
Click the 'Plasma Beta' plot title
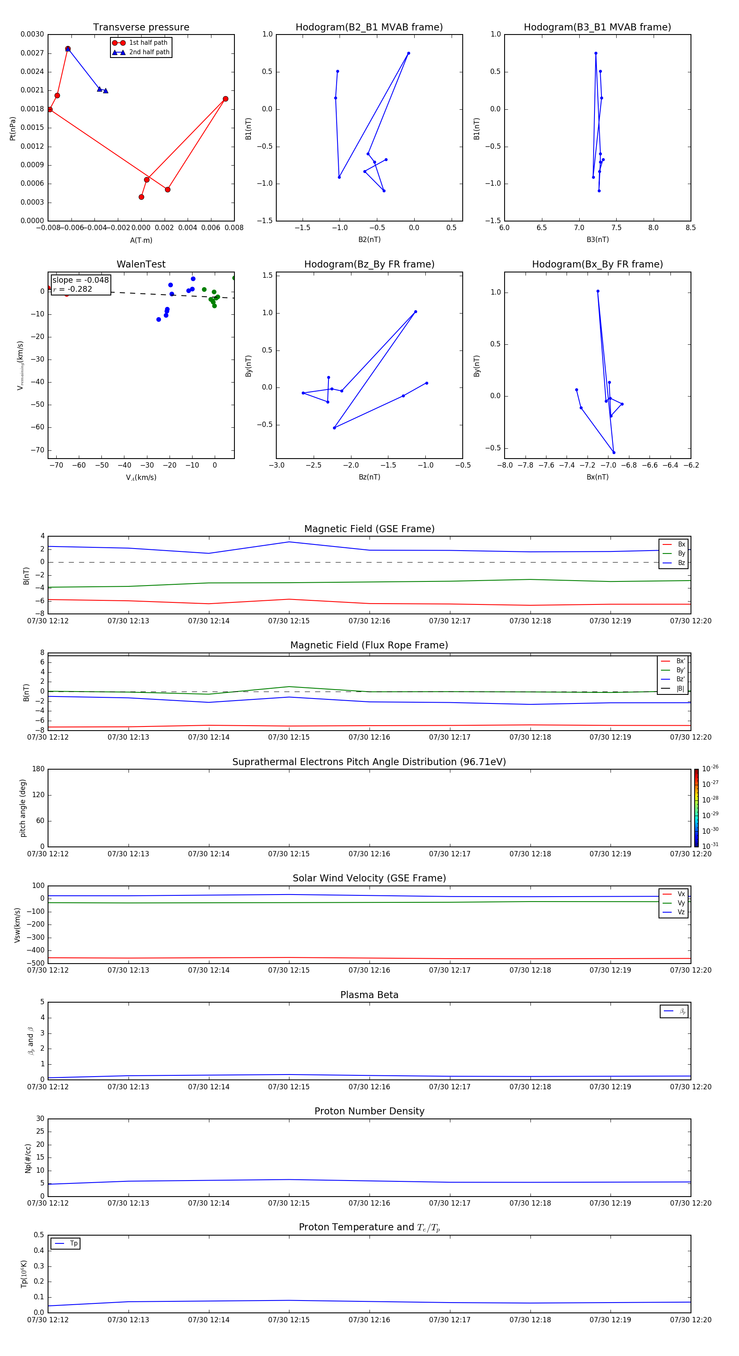[369, 995]
